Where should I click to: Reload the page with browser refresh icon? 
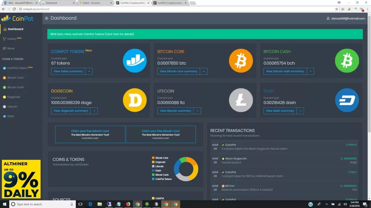pos(14,9)
